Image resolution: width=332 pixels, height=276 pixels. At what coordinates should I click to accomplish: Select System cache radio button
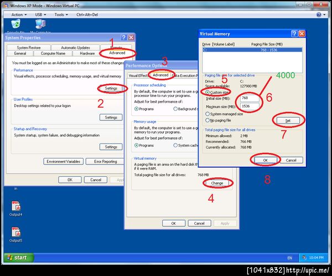(175, 145)
